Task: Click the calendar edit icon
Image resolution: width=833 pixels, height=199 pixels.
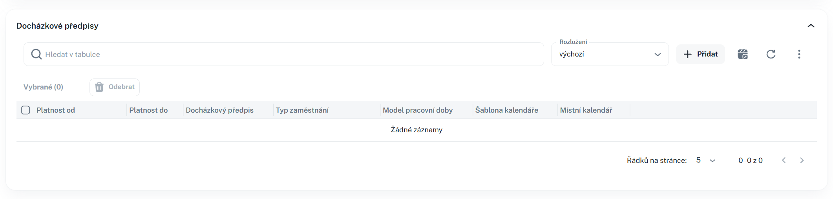Action: (x=742, y=54)
